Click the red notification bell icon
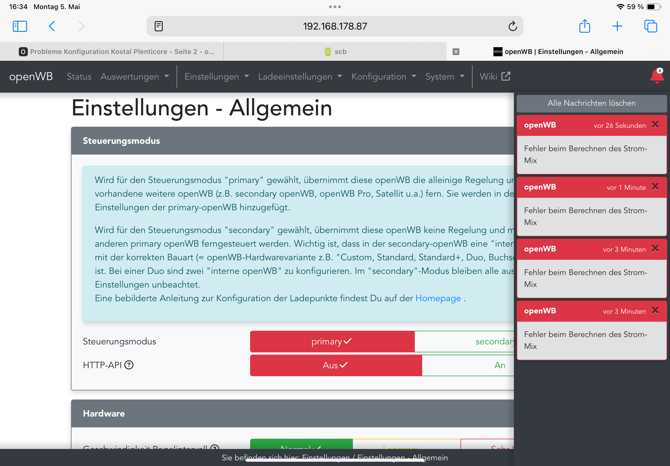This screenshot has height=466, width=670. click(657, 76)
